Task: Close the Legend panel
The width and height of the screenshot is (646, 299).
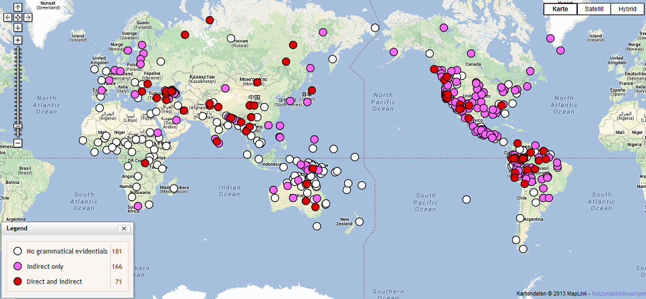Action: pos(123,229)
